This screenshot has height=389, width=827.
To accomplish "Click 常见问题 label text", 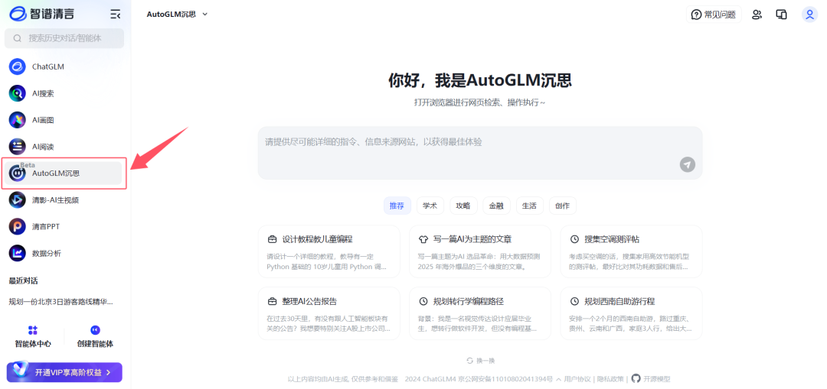I will pos(720,15).
